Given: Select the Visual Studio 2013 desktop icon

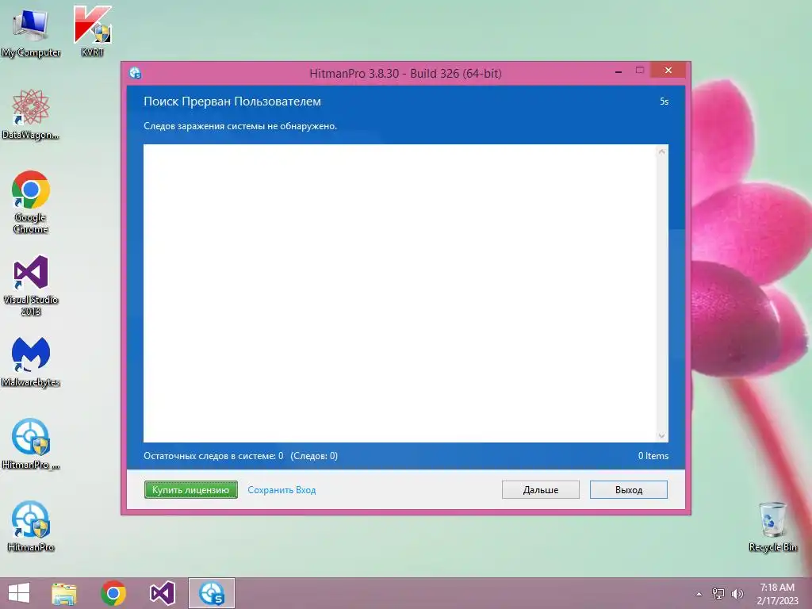Looking at the screenshot, I should pyautogui.click(x=31, y=285).
